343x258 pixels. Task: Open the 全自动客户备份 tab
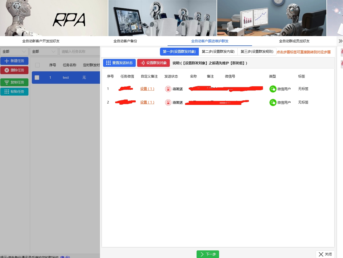tap(125, 41)
